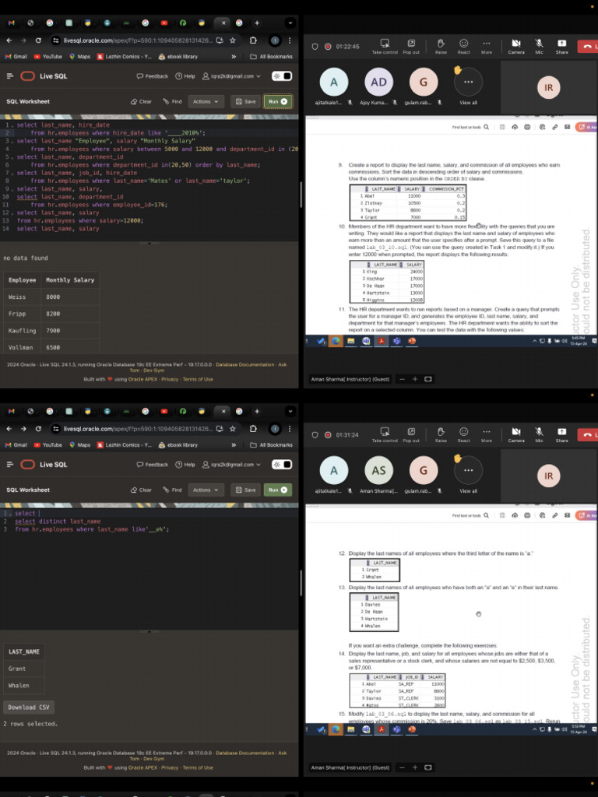Click the mail icon in the PDF toolbar above question 9

click(567, 127)
